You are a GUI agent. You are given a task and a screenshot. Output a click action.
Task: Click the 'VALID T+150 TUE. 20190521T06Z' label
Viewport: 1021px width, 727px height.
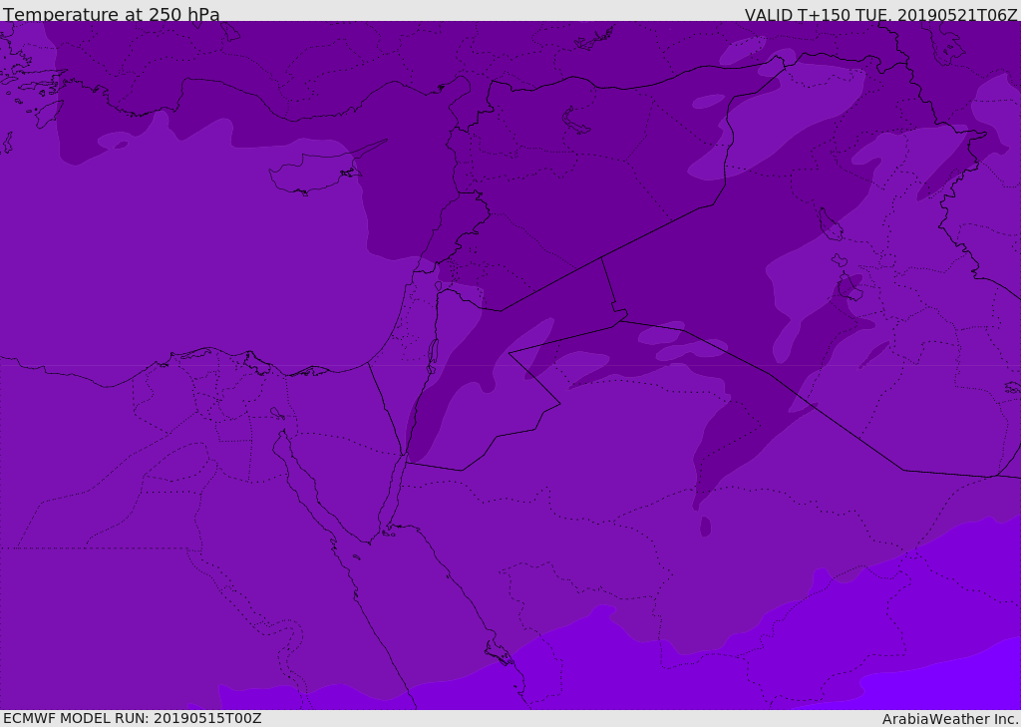point(880,15)
